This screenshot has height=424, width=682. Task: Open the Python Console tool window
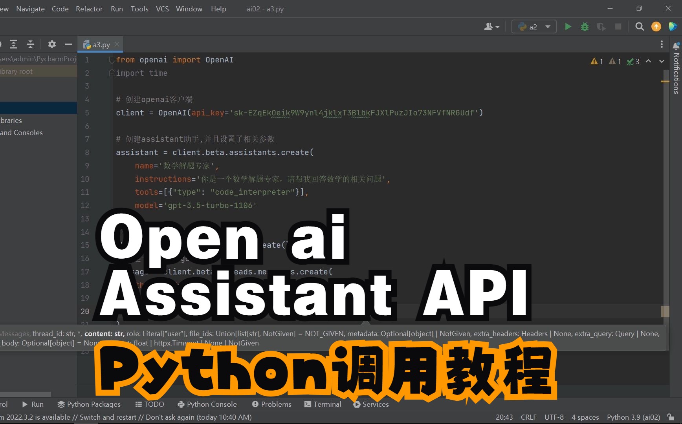point(207,404)
